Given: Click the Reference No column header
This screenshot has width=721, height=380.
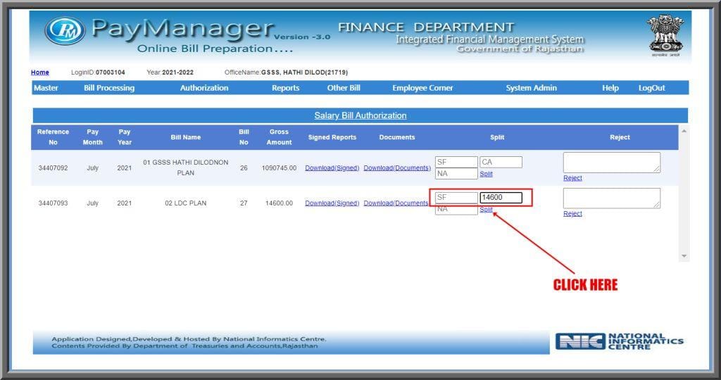Looking at the screenshot, I should coord(53,137).
